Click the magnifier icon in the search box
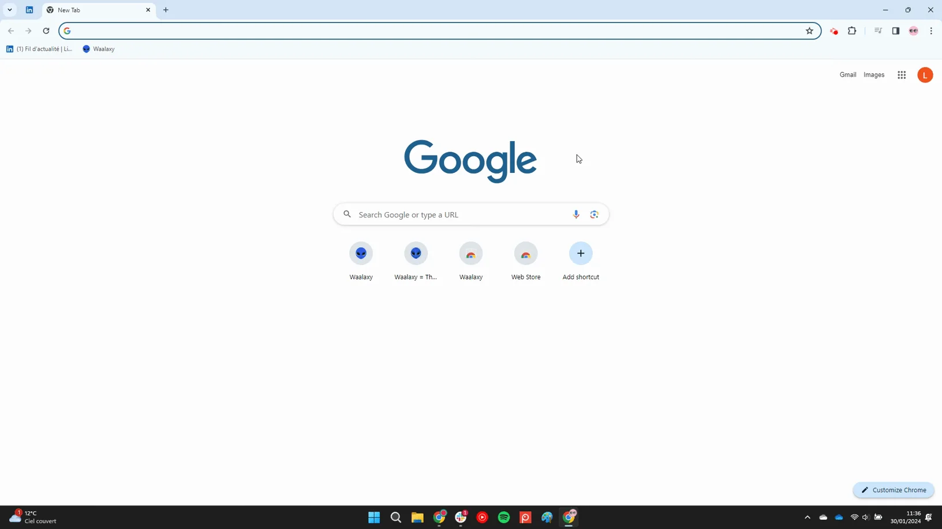 (x=347, y=214)
